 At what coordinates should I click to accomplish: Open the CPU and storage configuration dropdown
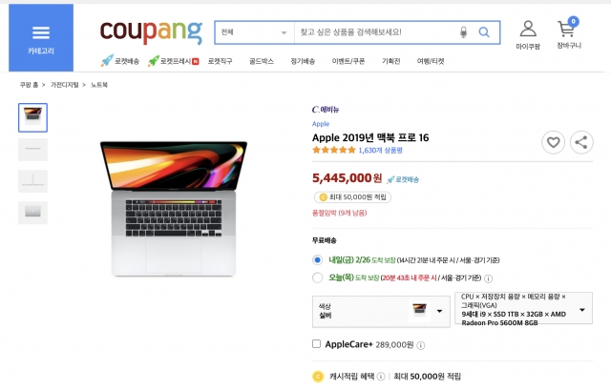[524, 308]
